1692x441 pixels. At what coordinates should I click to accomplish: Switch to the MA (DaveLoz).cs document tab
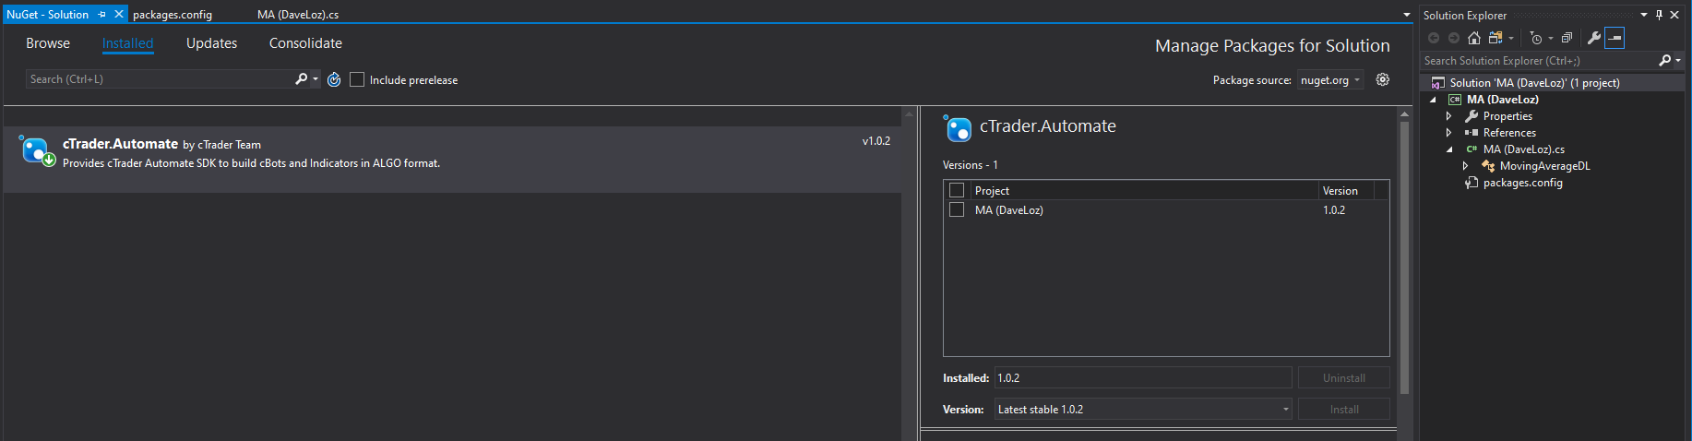click(x=298, y=15)
